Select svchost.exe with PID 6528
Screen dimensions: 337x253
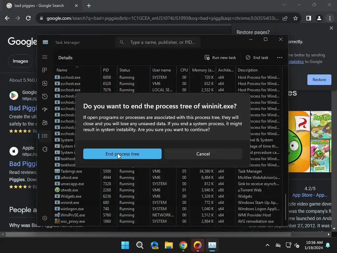[168, 83]
